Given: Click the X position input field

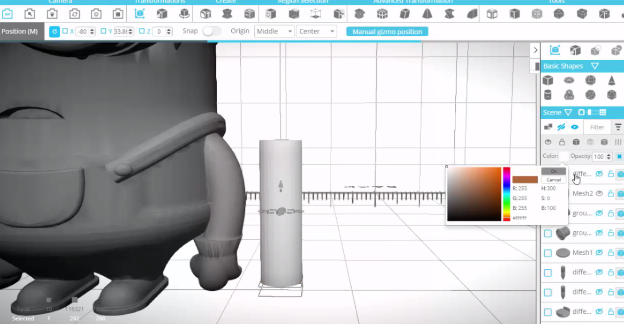Looking at the screenshot, I should pyautogui.click(x=82, y=32).
